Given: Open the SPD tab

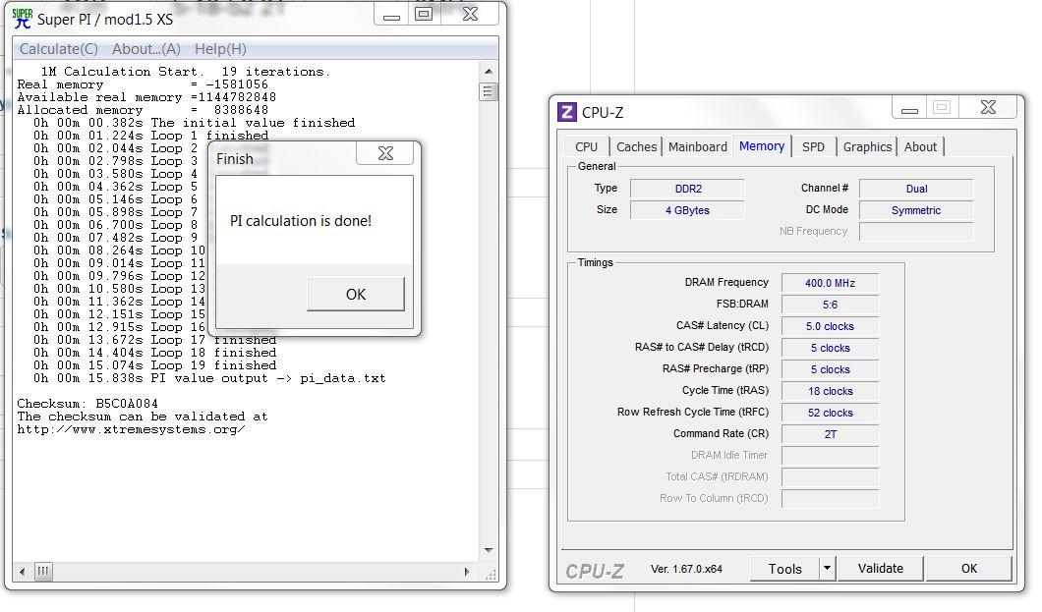Looking at the screenshot, I should pyautogui.click(x=813, y=146).
